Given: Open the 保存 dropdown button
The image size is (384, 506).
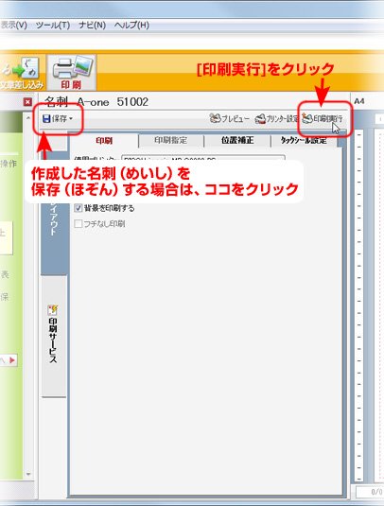Looking at the screenshot, I should tap(58, 119).
